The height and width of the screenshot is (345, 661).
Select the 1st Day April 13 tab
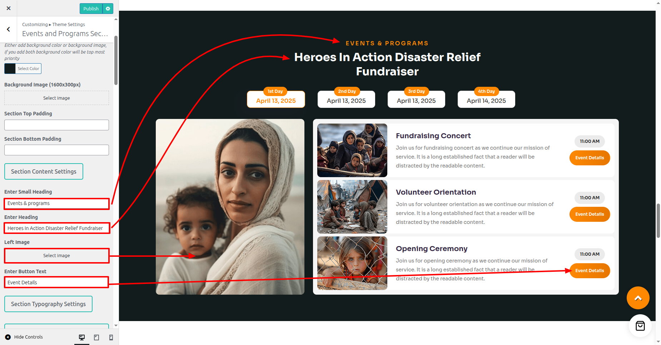click(x=276, y=98)
